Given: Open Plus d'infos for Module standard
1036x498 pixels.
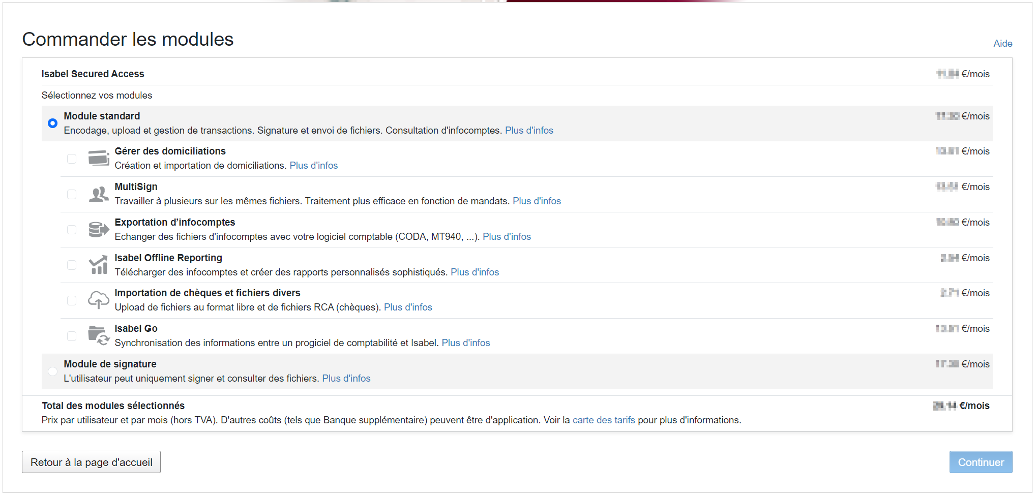Looking at the screenshot, I should pos(529,130).
